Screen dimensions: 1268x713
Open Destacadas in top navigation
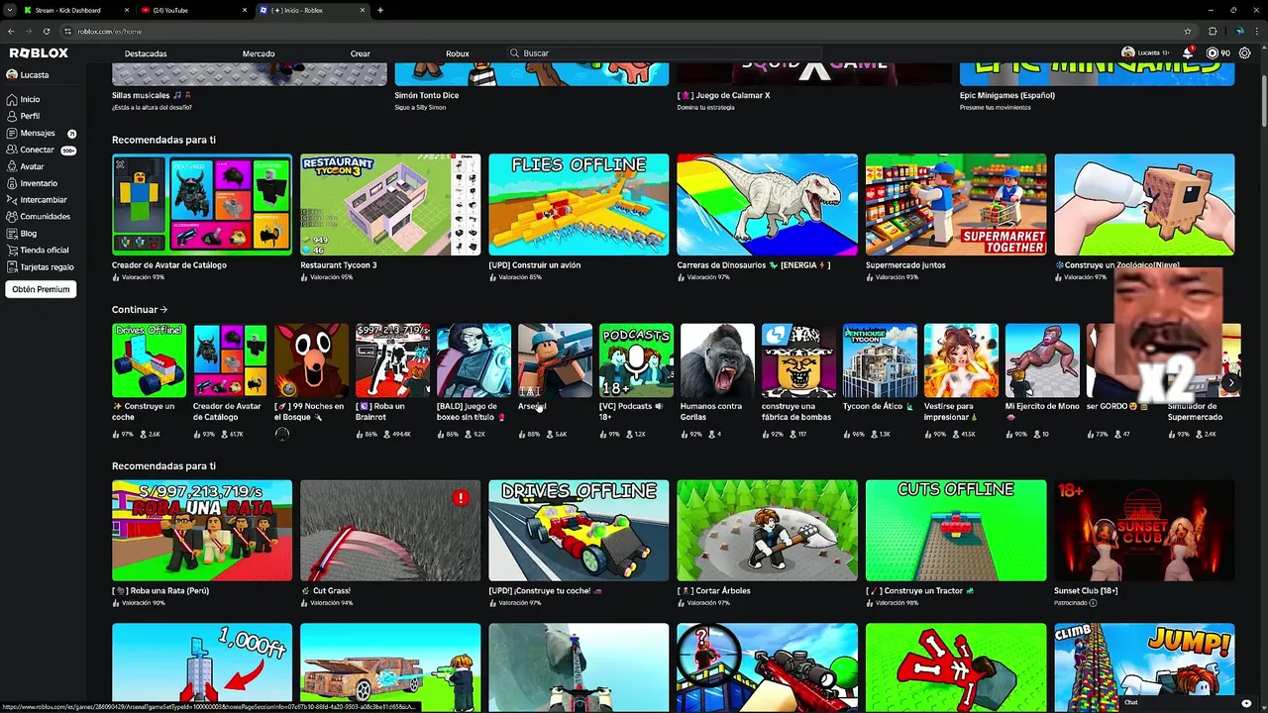146,53
